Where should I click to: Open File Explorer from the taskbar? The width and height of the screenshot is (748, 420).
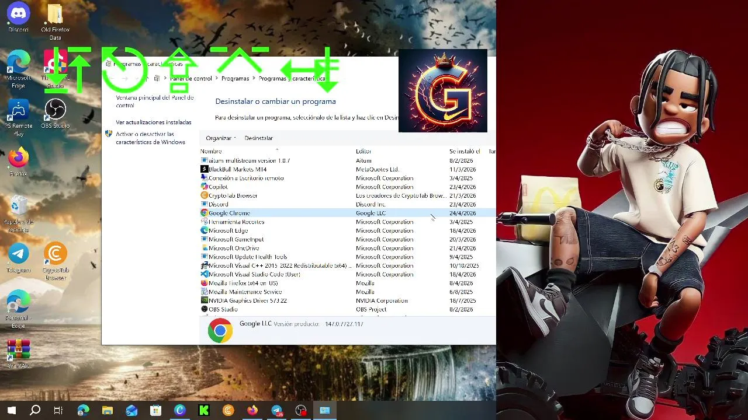(x=107, y=410)
